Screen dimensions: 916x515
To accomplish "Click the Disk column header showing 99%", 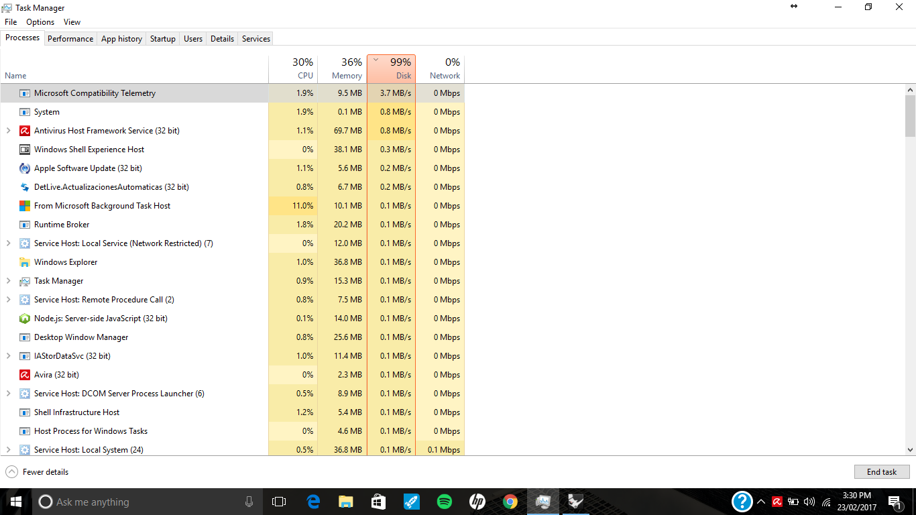I will coord(391,69).
